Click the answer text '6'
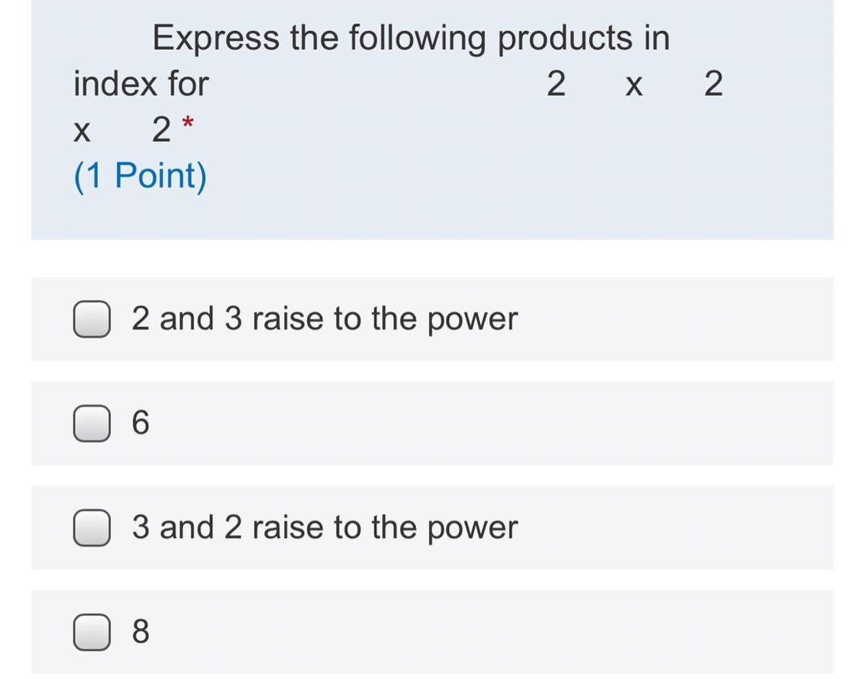Screen dimensions: 865x679 (141, 423)
